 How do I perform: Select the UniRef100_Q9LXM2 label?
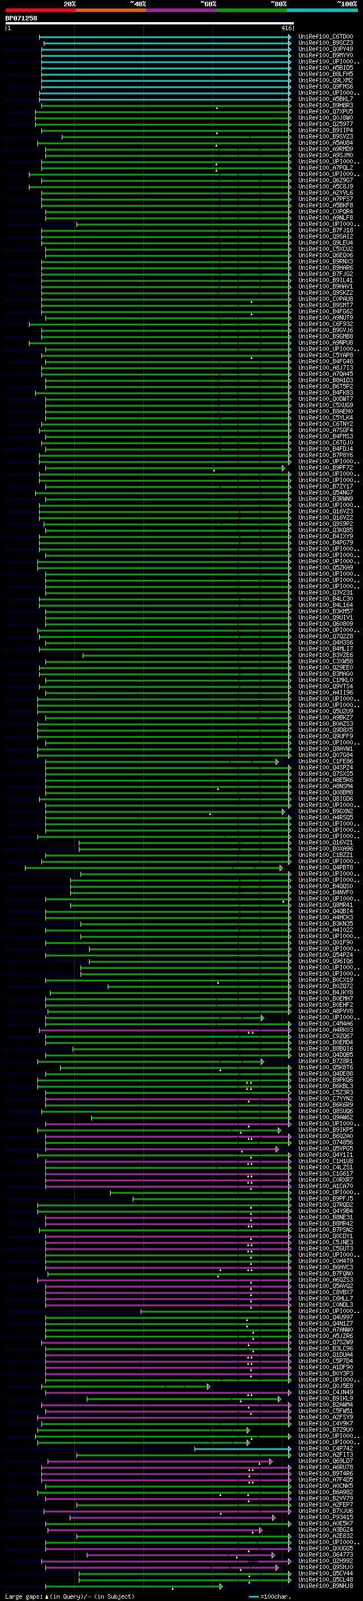(x=325, y=80)
